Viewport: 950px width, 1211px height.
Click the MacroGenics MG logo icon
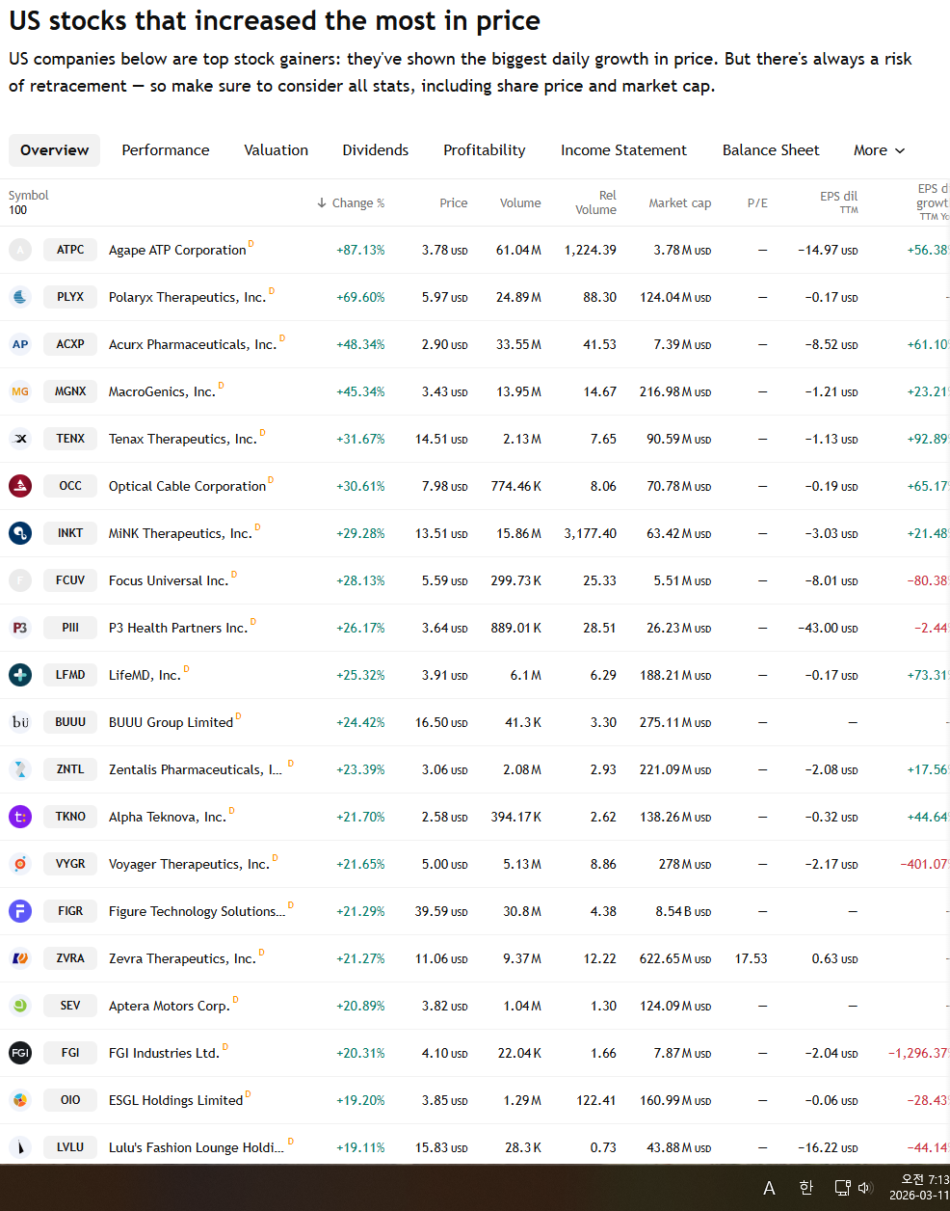click(20, 391)
